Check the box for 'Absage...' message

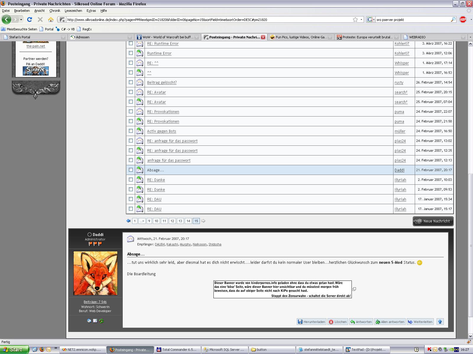131,170
